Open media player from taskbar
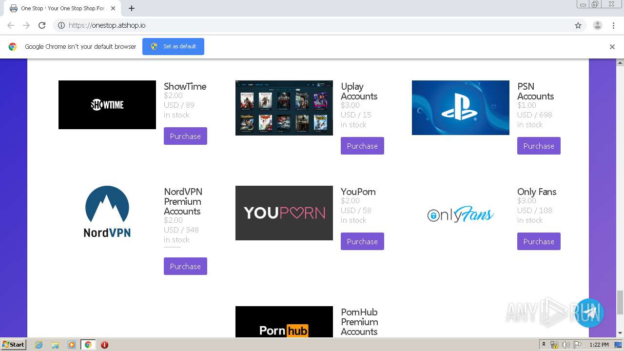This screenshot has width=624, height=351. click(72, 345)
